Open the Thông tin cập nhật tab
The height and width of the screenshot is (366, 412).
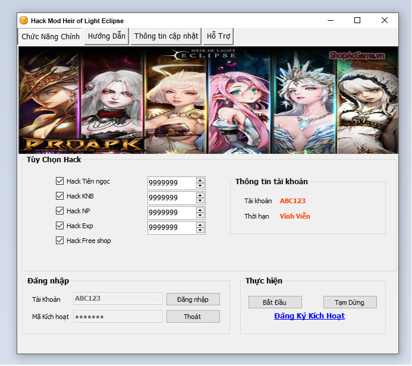(166, 36)
